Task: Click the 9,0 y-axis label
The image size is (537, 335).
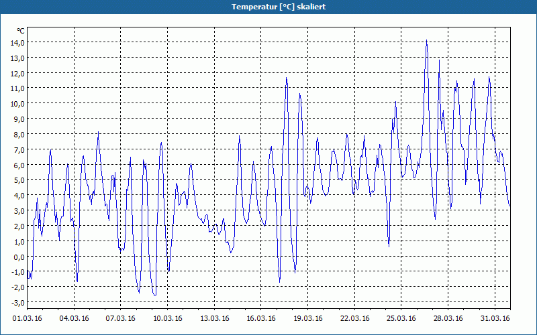Action: (x=19, y=119)
